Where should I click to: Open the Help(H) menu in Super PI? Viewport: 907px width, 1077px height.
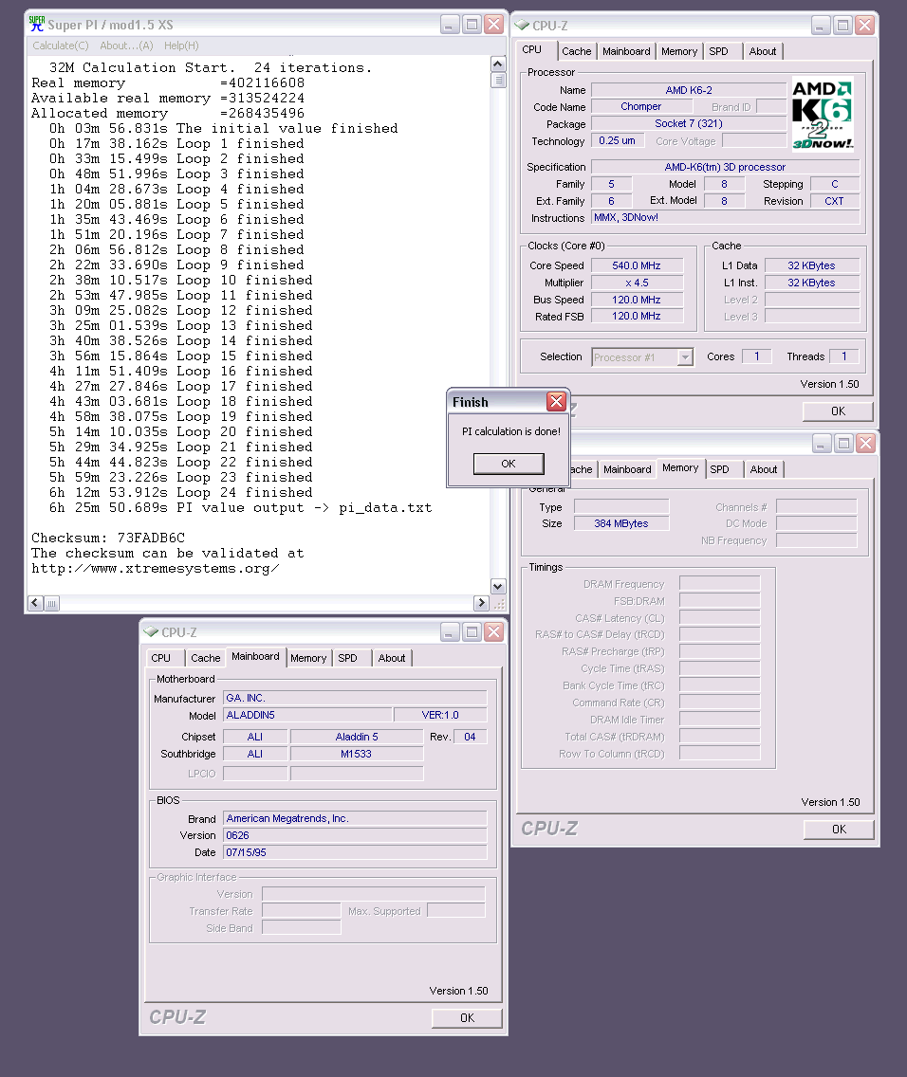[x=181, y=46]
